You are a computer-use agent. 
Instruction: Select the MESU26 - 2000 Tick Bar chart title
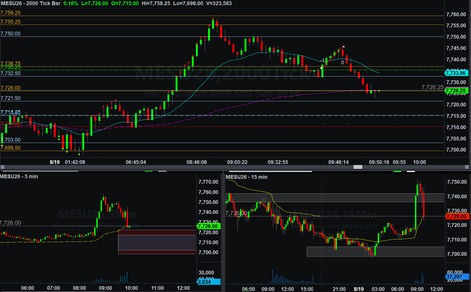[x=31, y=4]
